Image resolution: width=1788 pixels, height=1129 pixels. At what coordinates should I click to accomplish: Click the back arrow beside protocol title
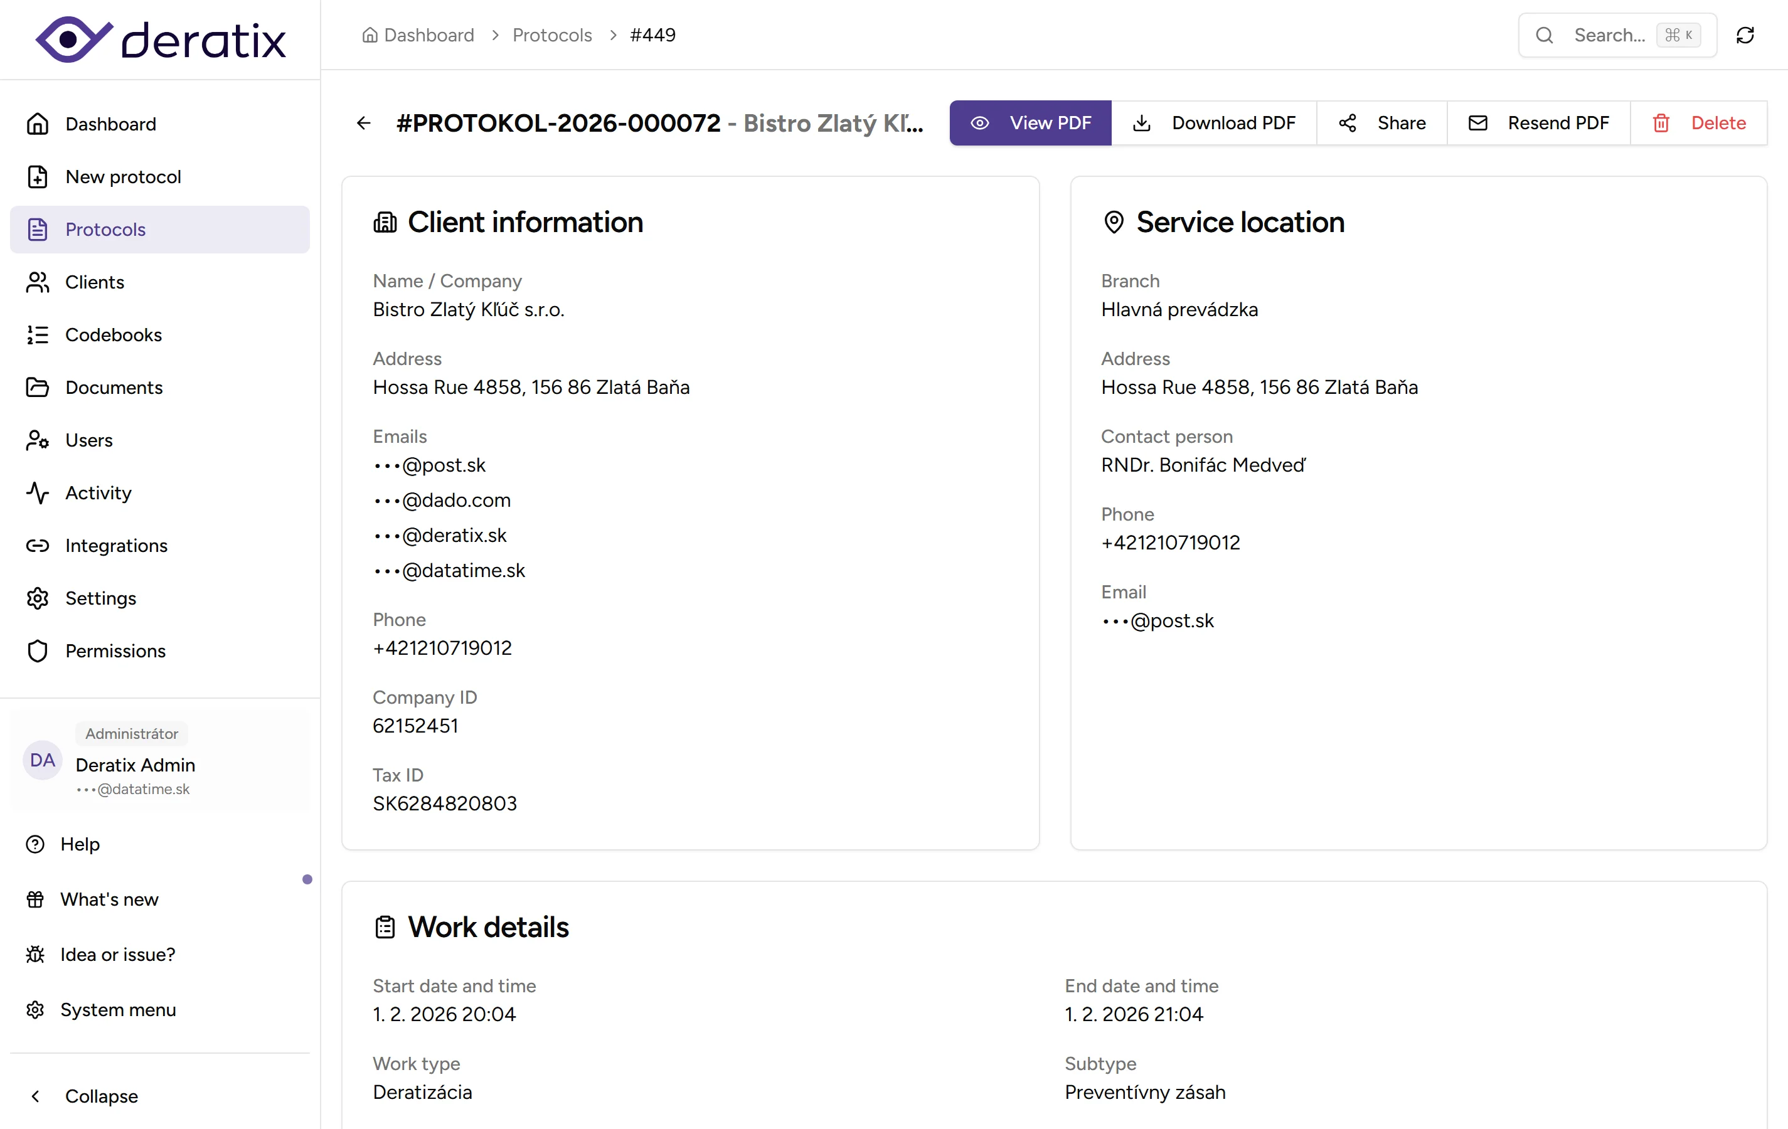point(363,123)
